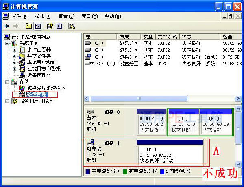Image resolution: width=244 pixels, height=187 pixels.
Task: Click the 共享文件夹 folder icon
Action: pyautogui.click(x=22, y=56)
